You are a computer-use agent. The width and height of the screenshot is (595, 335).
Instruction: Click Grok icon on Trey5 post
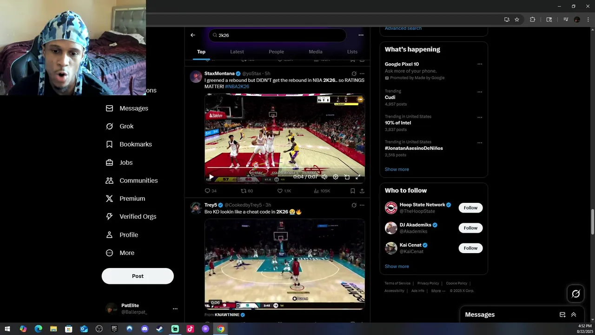(x=354, y=205)
